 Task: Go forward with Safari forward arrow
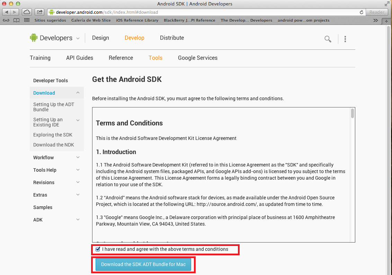tap(15, 12)
